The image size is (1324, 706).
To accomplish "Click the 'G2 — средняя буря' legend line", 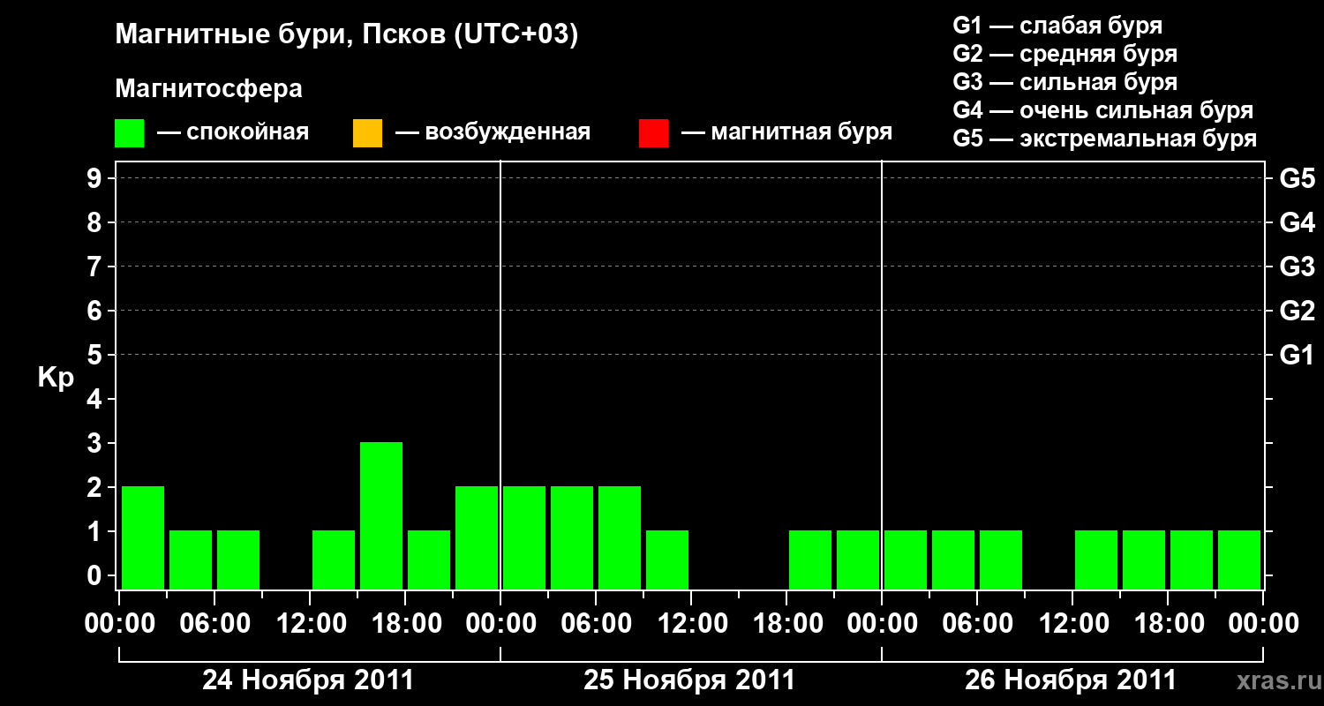I will tap(1064, 54).
